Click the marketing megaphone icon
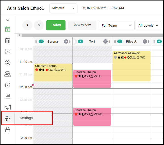Image resolution: width=164 pixels, height=145 pixels. 8,107
